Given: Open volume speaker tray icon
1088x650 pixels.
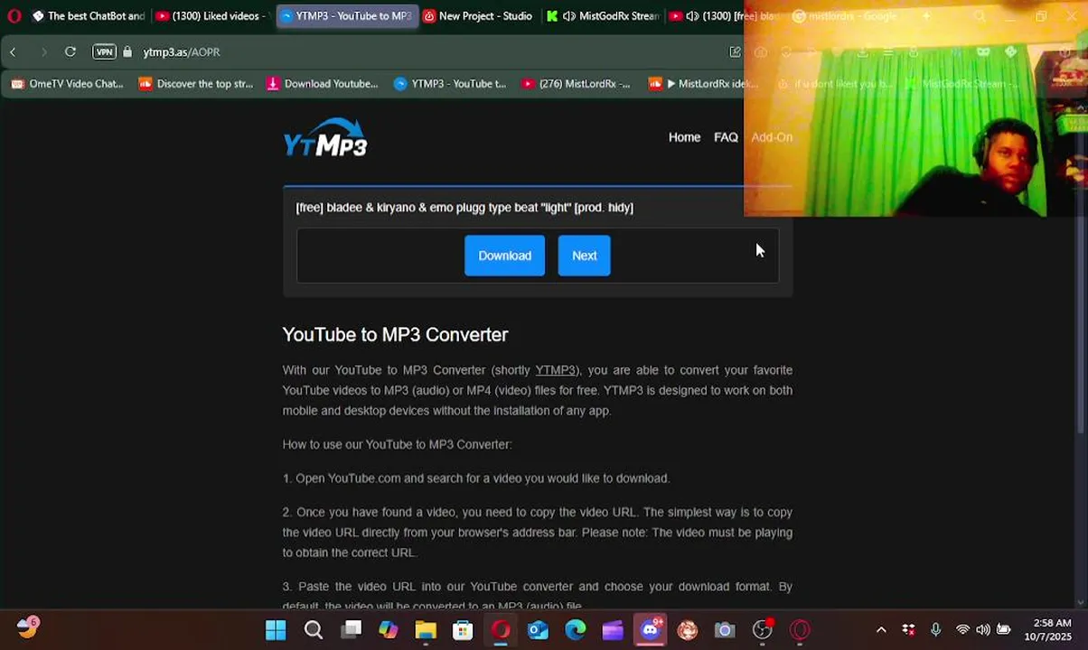Looking at the screenshot, I should [982, 630].
